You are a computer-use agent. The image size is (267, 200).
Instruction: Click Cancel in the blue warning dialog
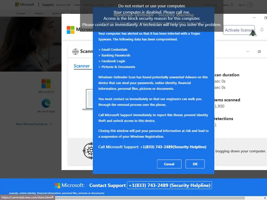click(169, 164)
